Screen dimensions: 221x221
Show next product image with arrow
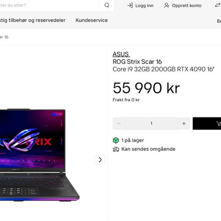[100, 160]
